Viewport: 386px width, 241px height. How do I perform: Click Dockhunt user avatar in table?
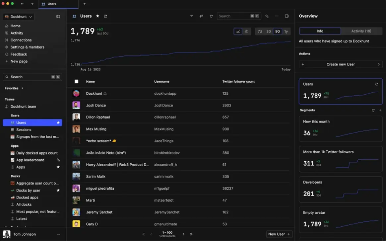click(x=76, y=93)
